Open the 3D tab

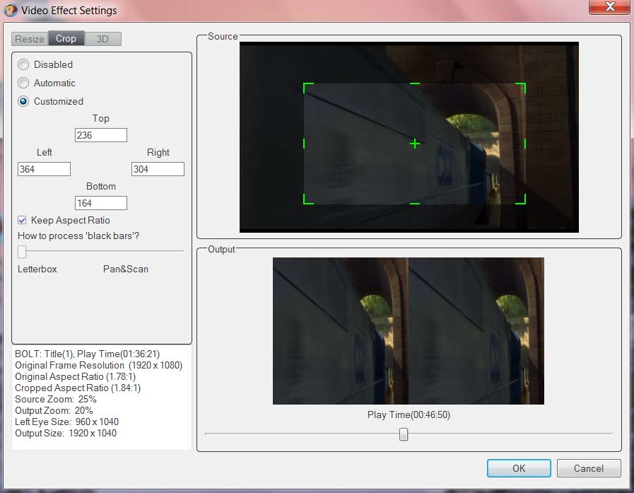click(102, 39)
